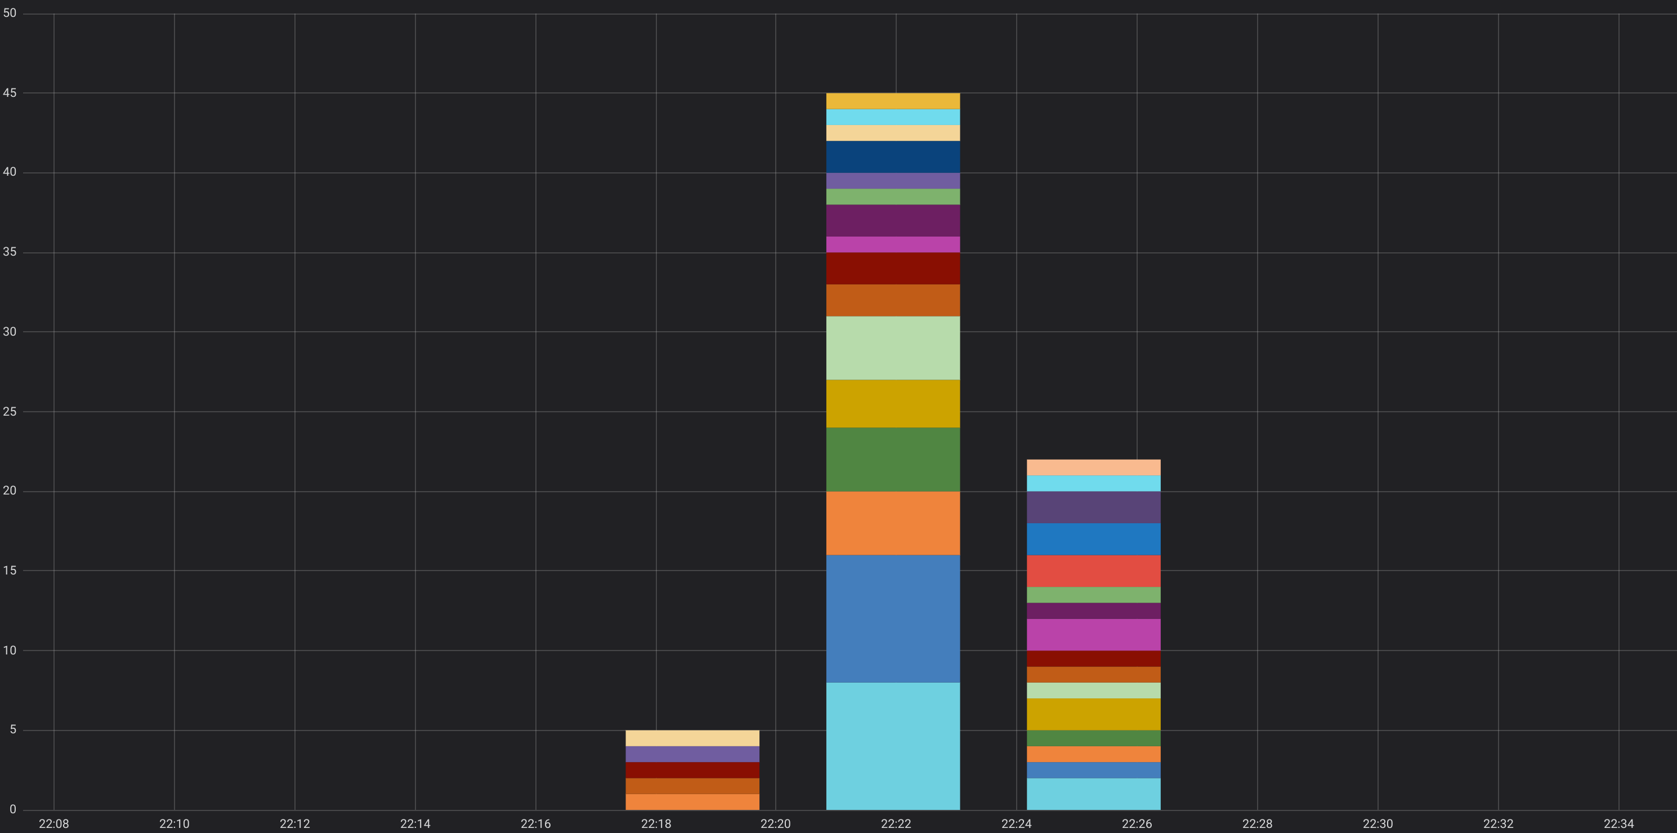The width and height of the screenshot is (1677, 833).
Task: Select the yellow top segment of the 22:22 bar
Action: coord(893,101)
